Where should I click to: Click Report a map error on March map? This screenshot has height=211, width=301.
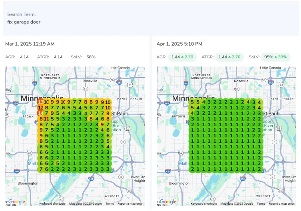pyautogui.click(x=130, y=204)
